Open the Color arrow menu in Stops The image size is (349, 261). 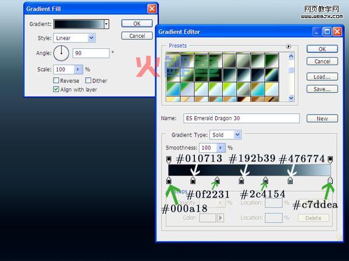(220, 218)
